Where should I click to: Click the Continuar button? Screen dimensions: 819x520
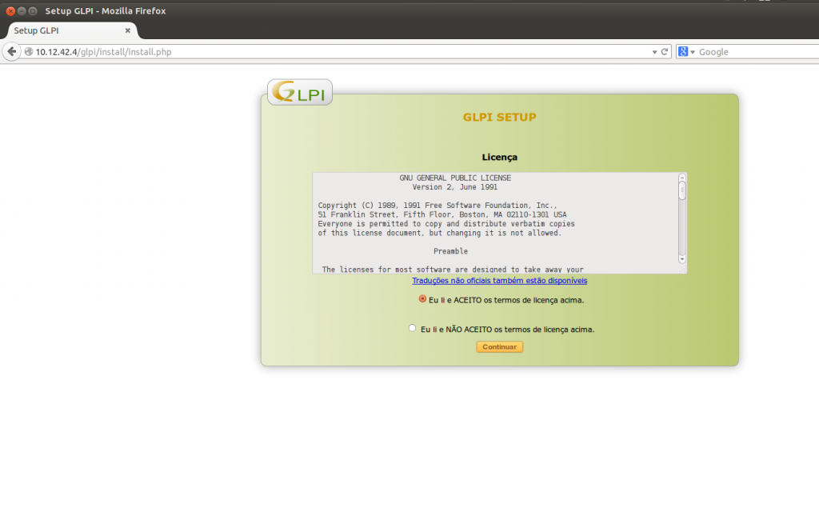coord(499,347)
